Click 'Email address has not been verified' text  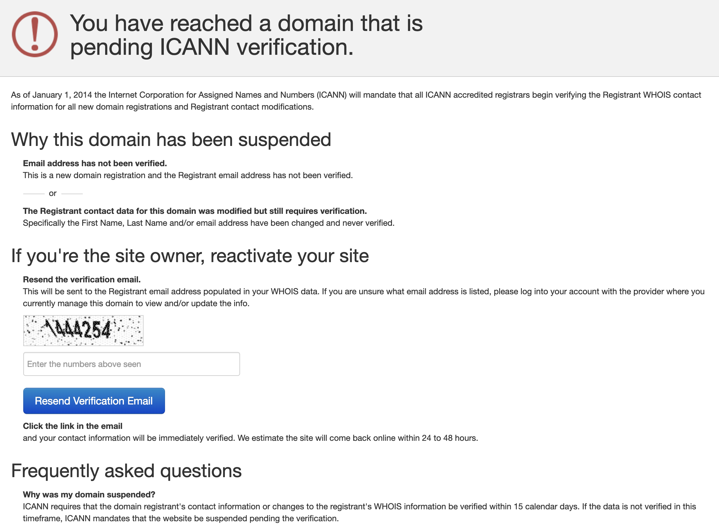[x=95, y=163]
